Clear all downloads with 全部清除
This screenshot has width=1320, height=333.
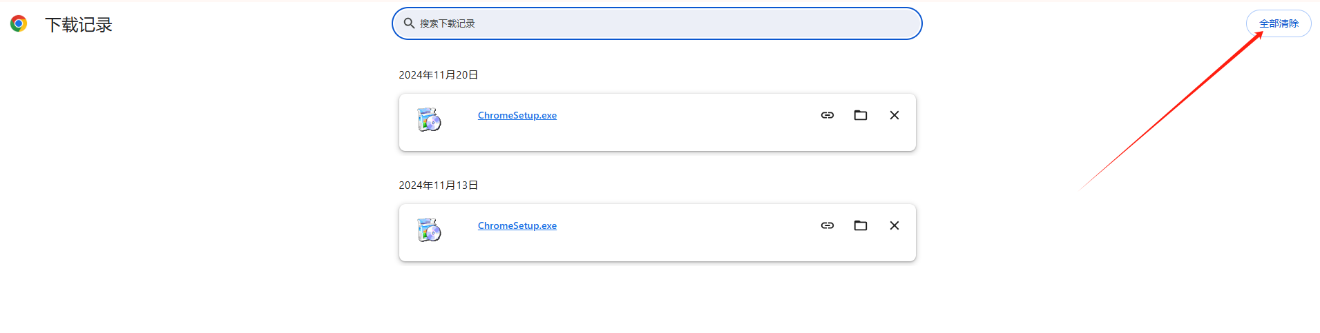(x=1279, y=23)
